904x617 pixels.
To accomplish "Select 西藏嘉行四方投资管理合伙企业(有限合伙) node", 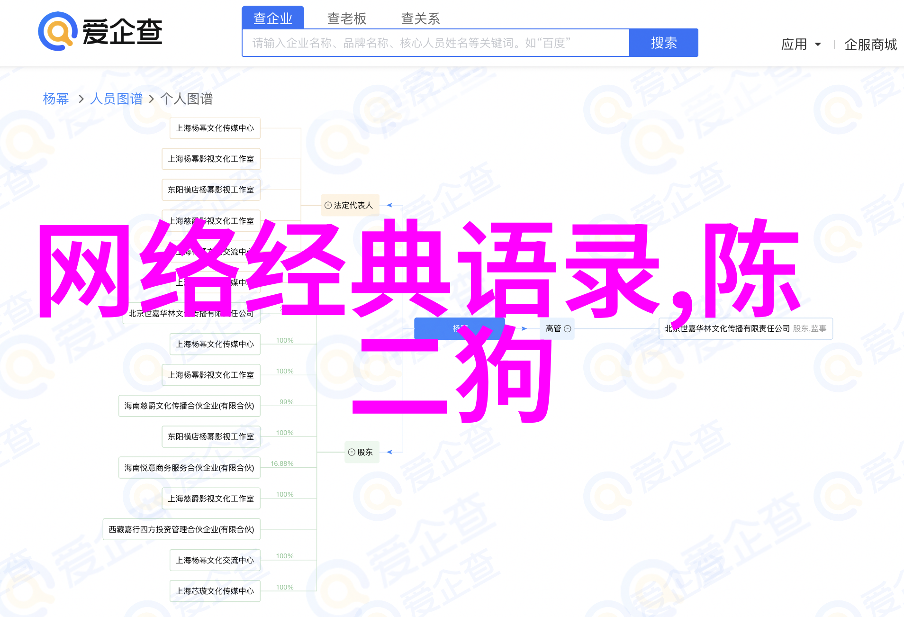I will coord(181,529).
